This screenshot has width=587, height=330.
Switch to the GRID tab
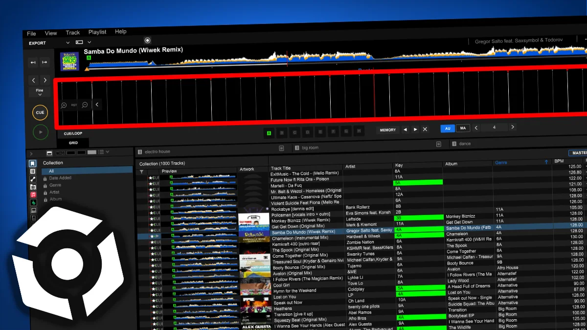(x=73, y=143)
